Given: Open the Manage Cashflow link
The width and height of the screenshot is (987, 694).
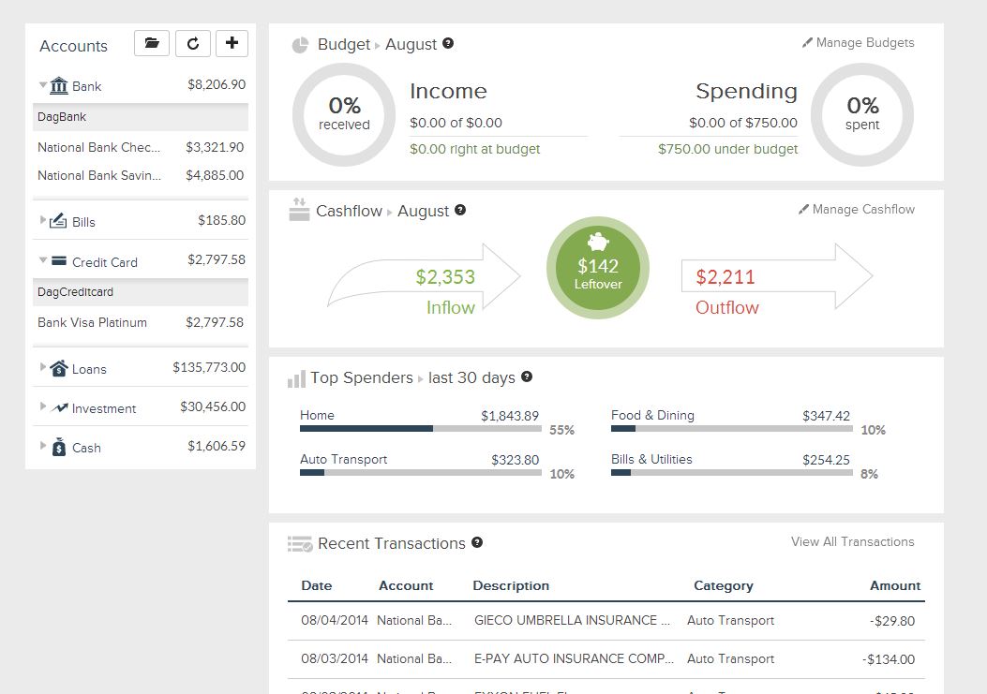Looking at the screenshot, I should (856, 210).
